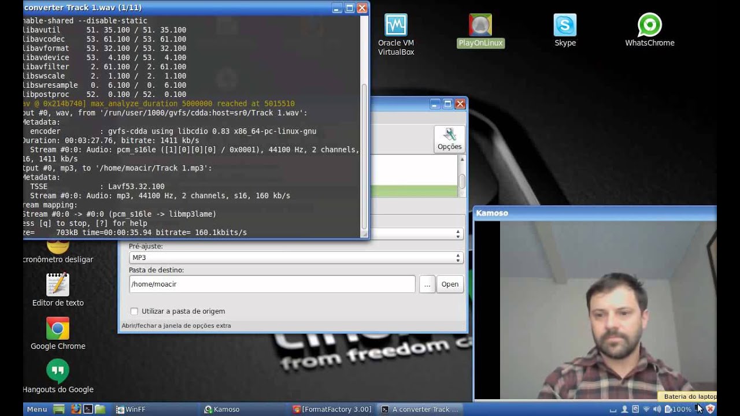
Task: Click the terminal window vertical scrollbar
Action: click(x=364, y=156)
